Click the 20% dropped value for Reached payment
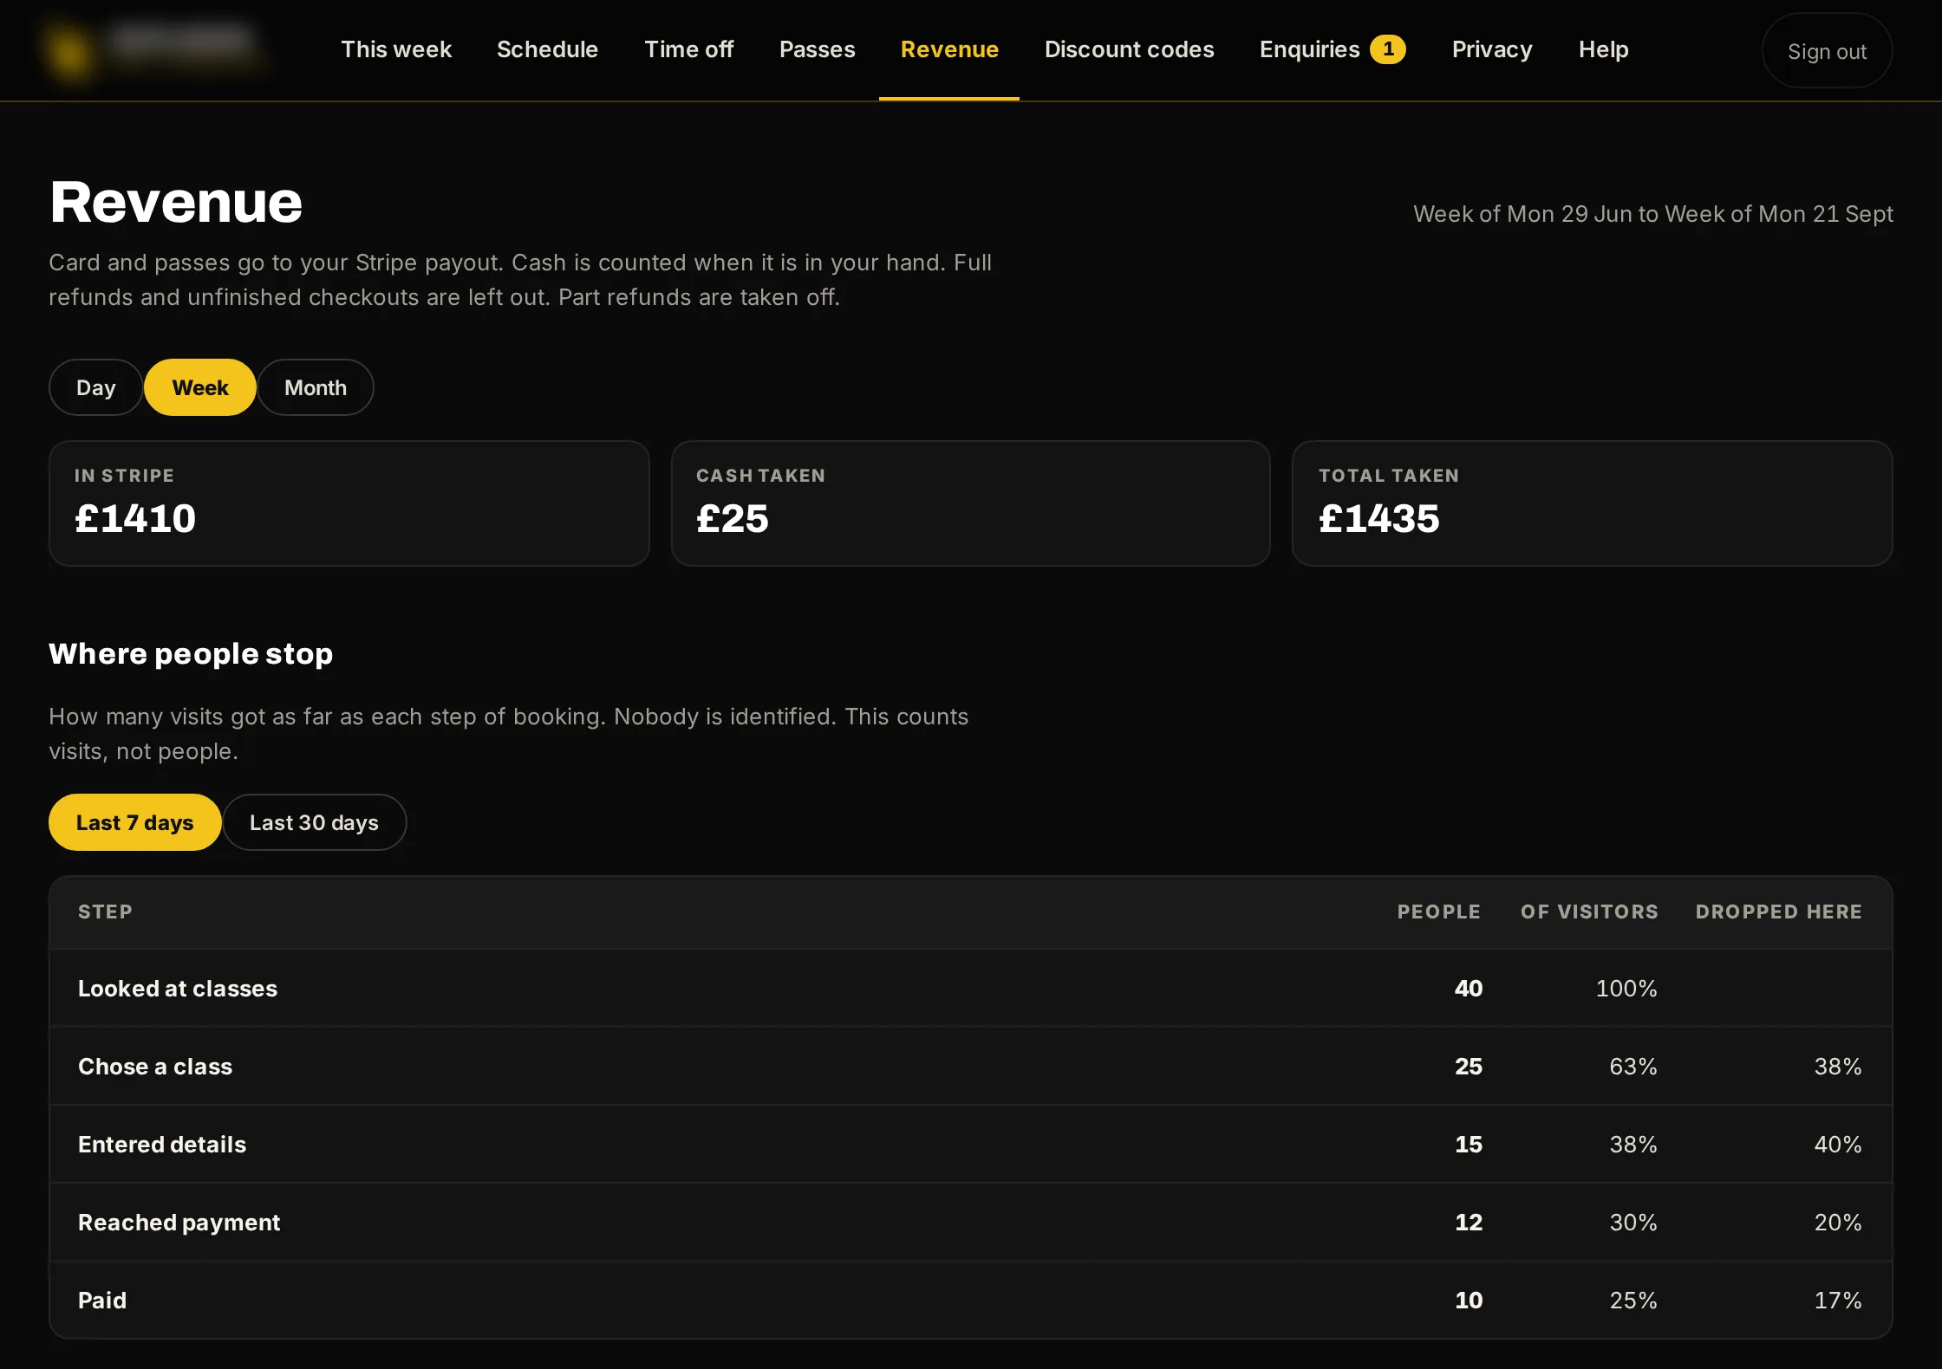The width and height of the screenshot is (1942, 1369). coord(1837,1223)
